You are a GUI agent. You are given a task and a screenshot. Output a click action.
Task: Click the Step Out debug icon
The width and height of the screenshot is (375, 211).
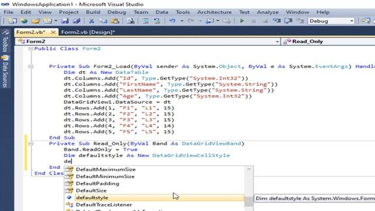(300, 21)
